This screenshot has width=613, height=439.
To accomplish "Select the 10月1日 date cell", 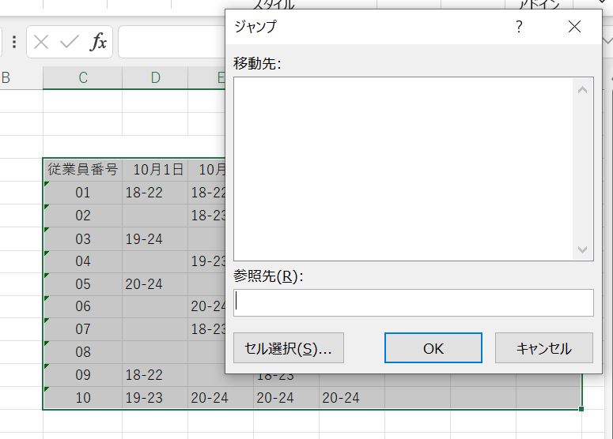I will [x=158, y=170].
